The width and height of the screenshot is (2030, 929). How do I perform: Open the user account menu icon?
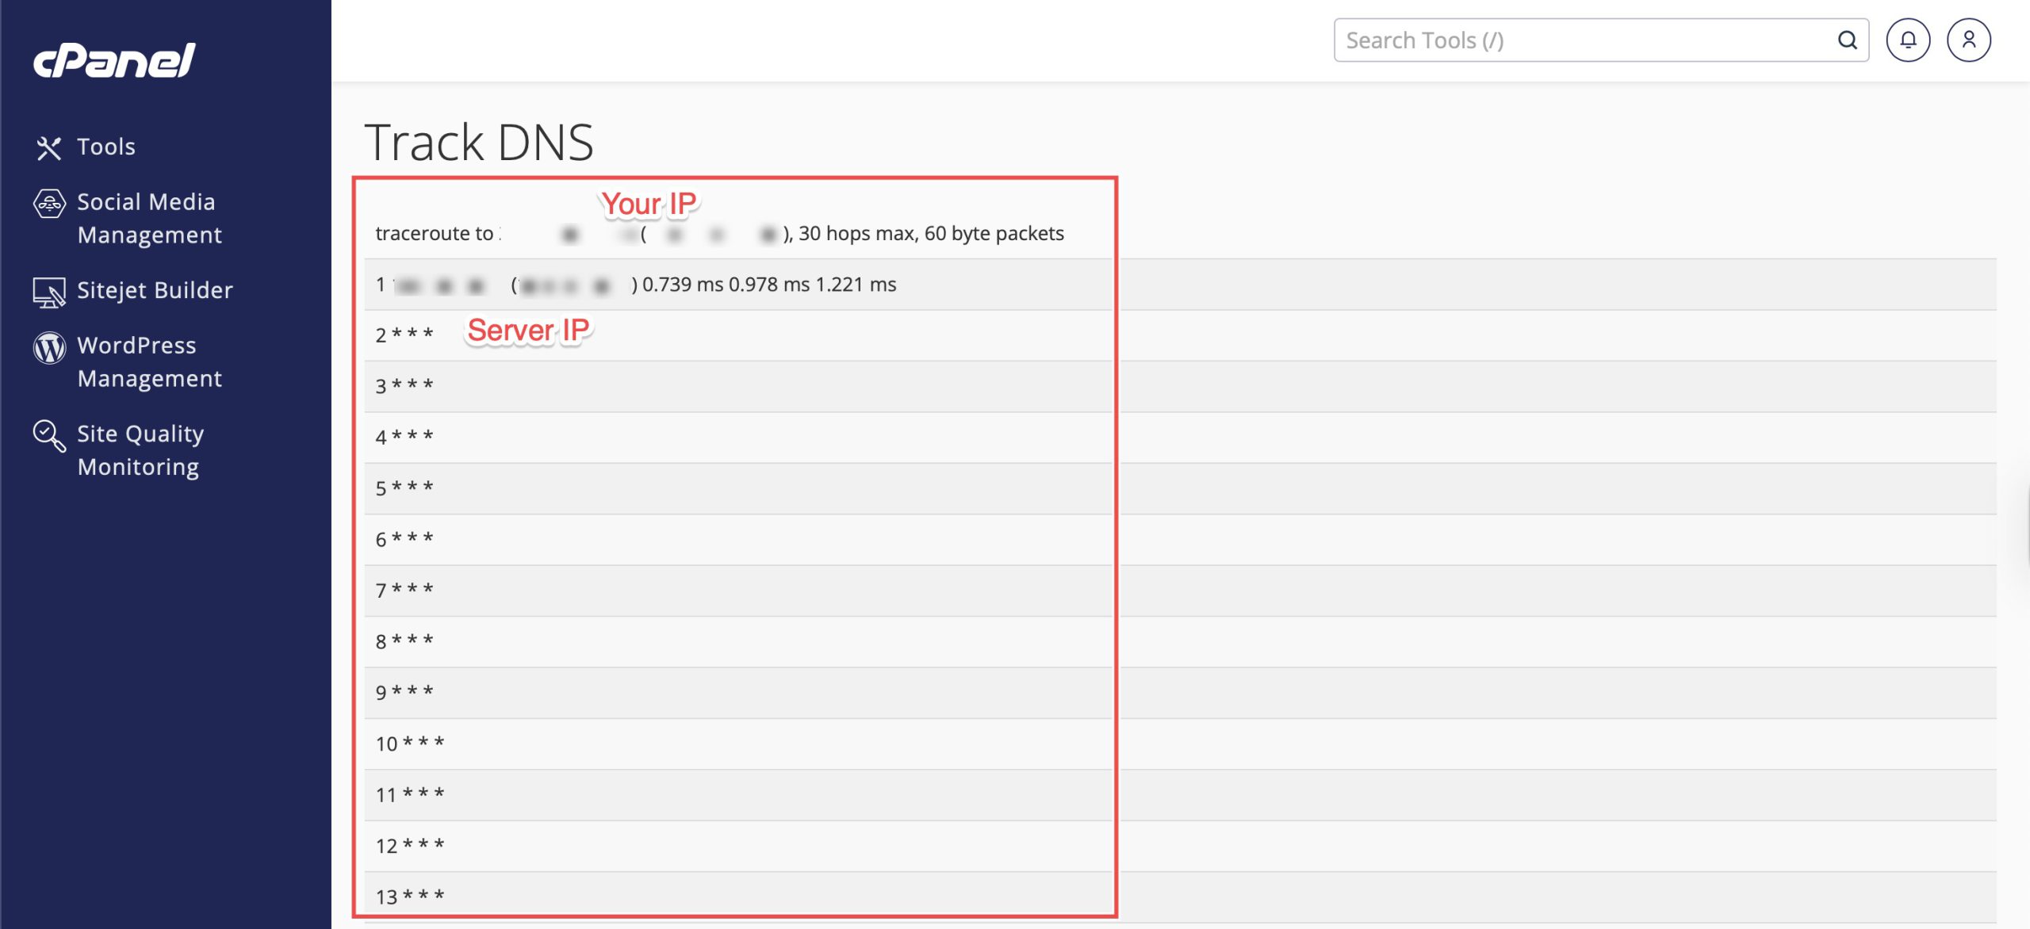coord(1968,40)
